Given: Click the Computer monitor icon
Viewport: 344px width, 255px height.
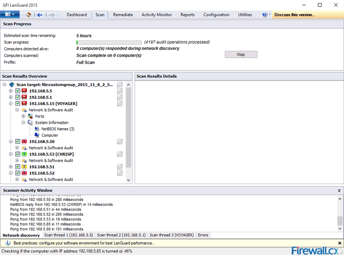Looking at the screenshot, I should click(37, 135).
